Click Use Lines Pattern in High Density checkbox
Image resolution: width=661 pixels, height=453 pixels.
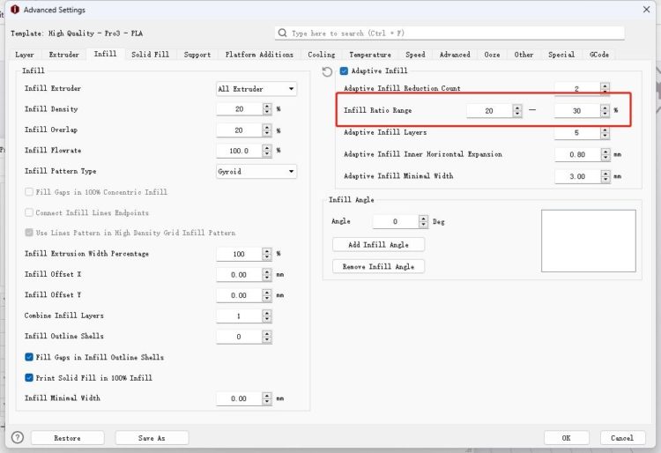pyautogui.click(x=29, y=233)
